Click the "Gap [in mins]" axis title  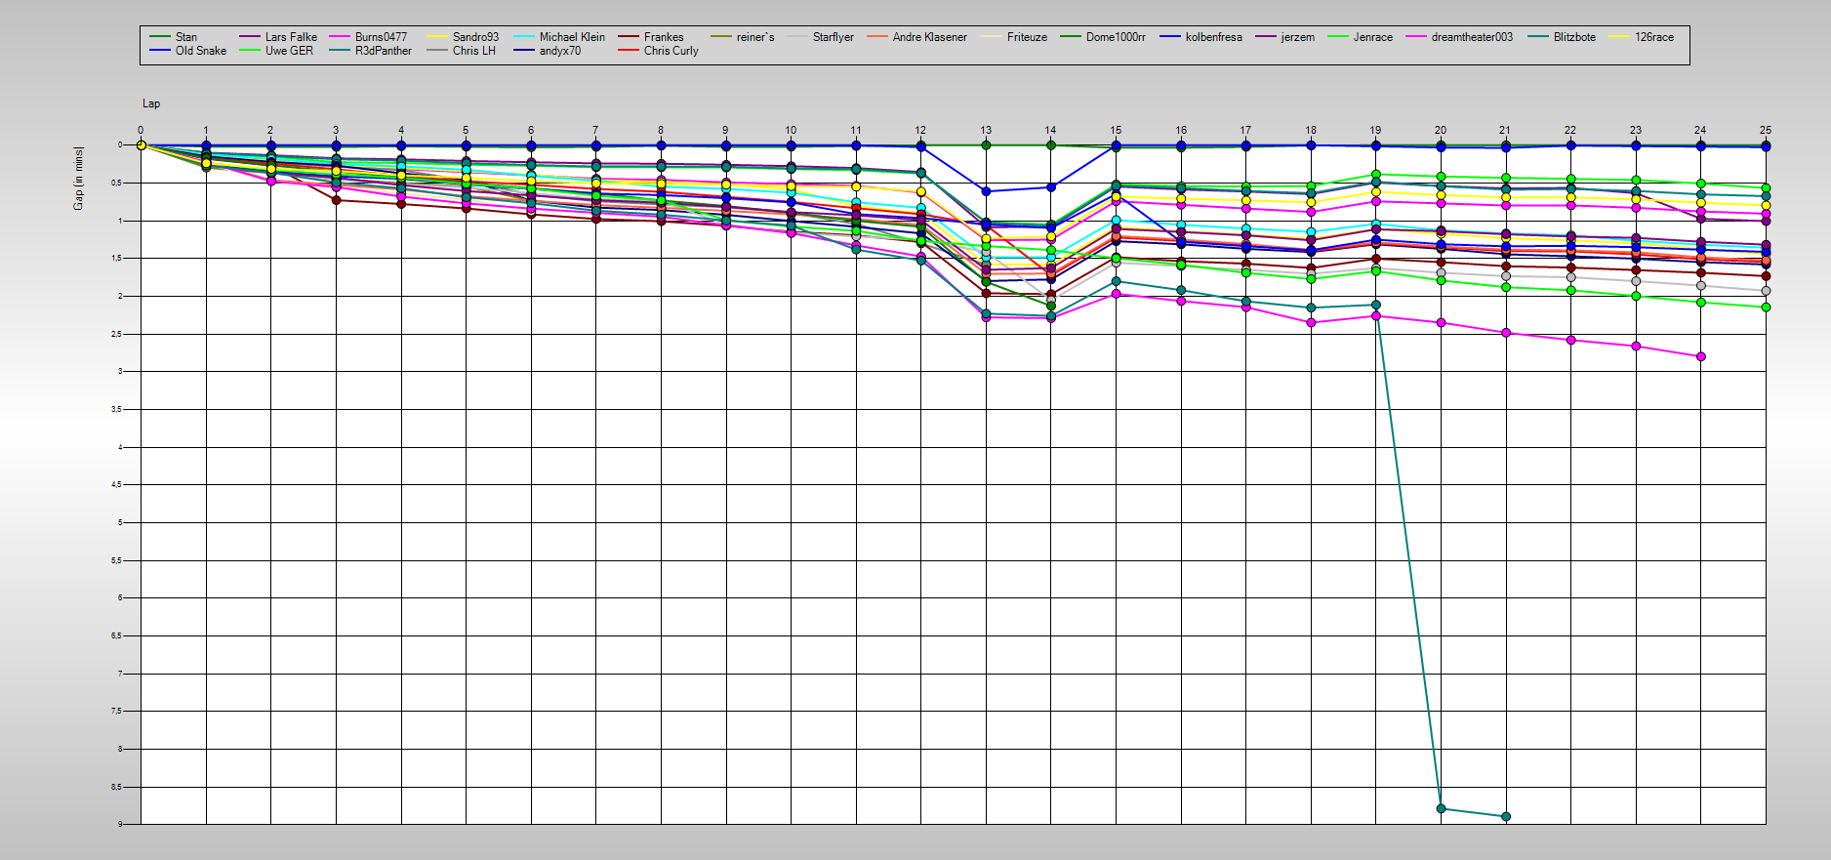(x=78, y=178)
